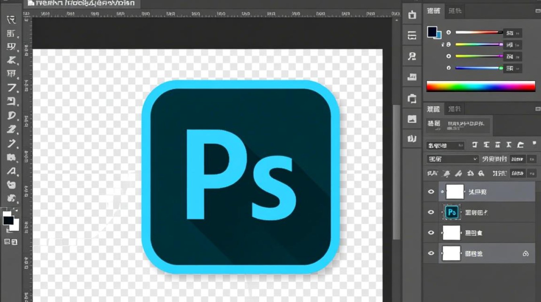
Task: Select the radio button beside the rainbow hue slider
Action: 449,44
